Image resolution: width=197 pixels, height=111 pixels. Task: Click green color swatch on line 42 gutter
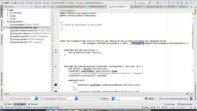point(56,85)
